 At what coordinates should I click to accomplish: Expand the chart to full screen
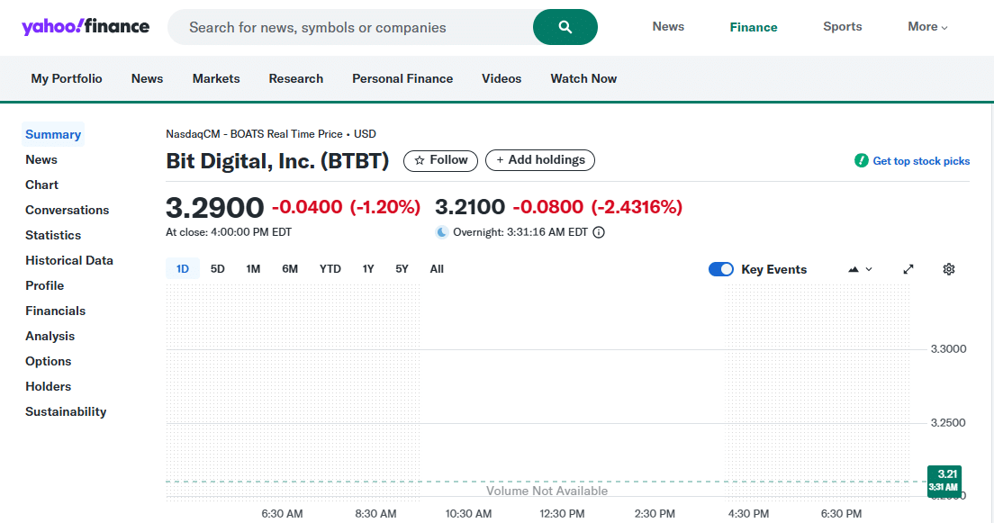tap(908, 269)
